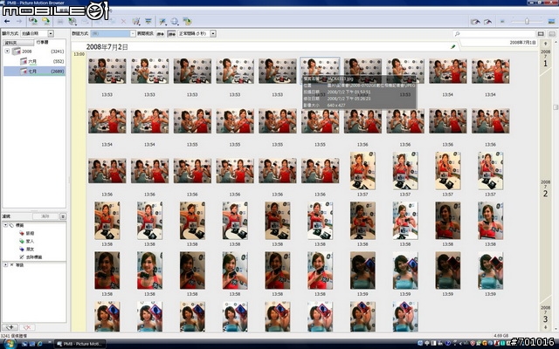
Task: Click the calendar/edit tools icon in toolbar
Action: pos(135,22)
